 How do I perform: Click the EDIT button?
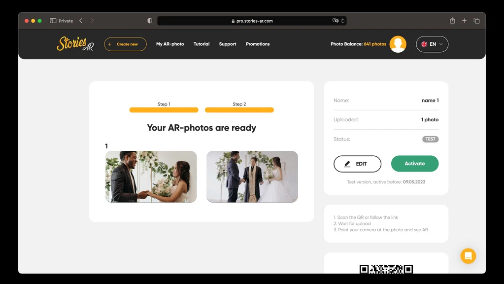(357, 164)
